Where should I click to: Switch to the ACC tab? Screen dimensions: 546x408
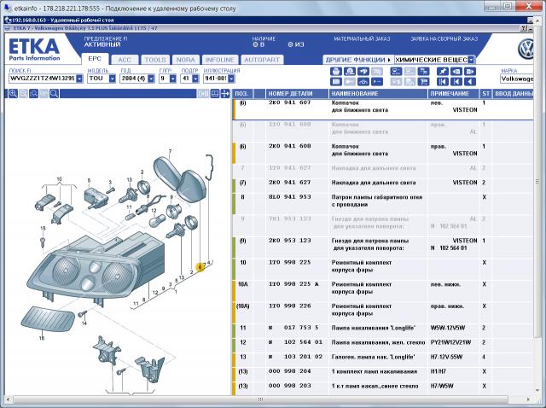point(125,60)
